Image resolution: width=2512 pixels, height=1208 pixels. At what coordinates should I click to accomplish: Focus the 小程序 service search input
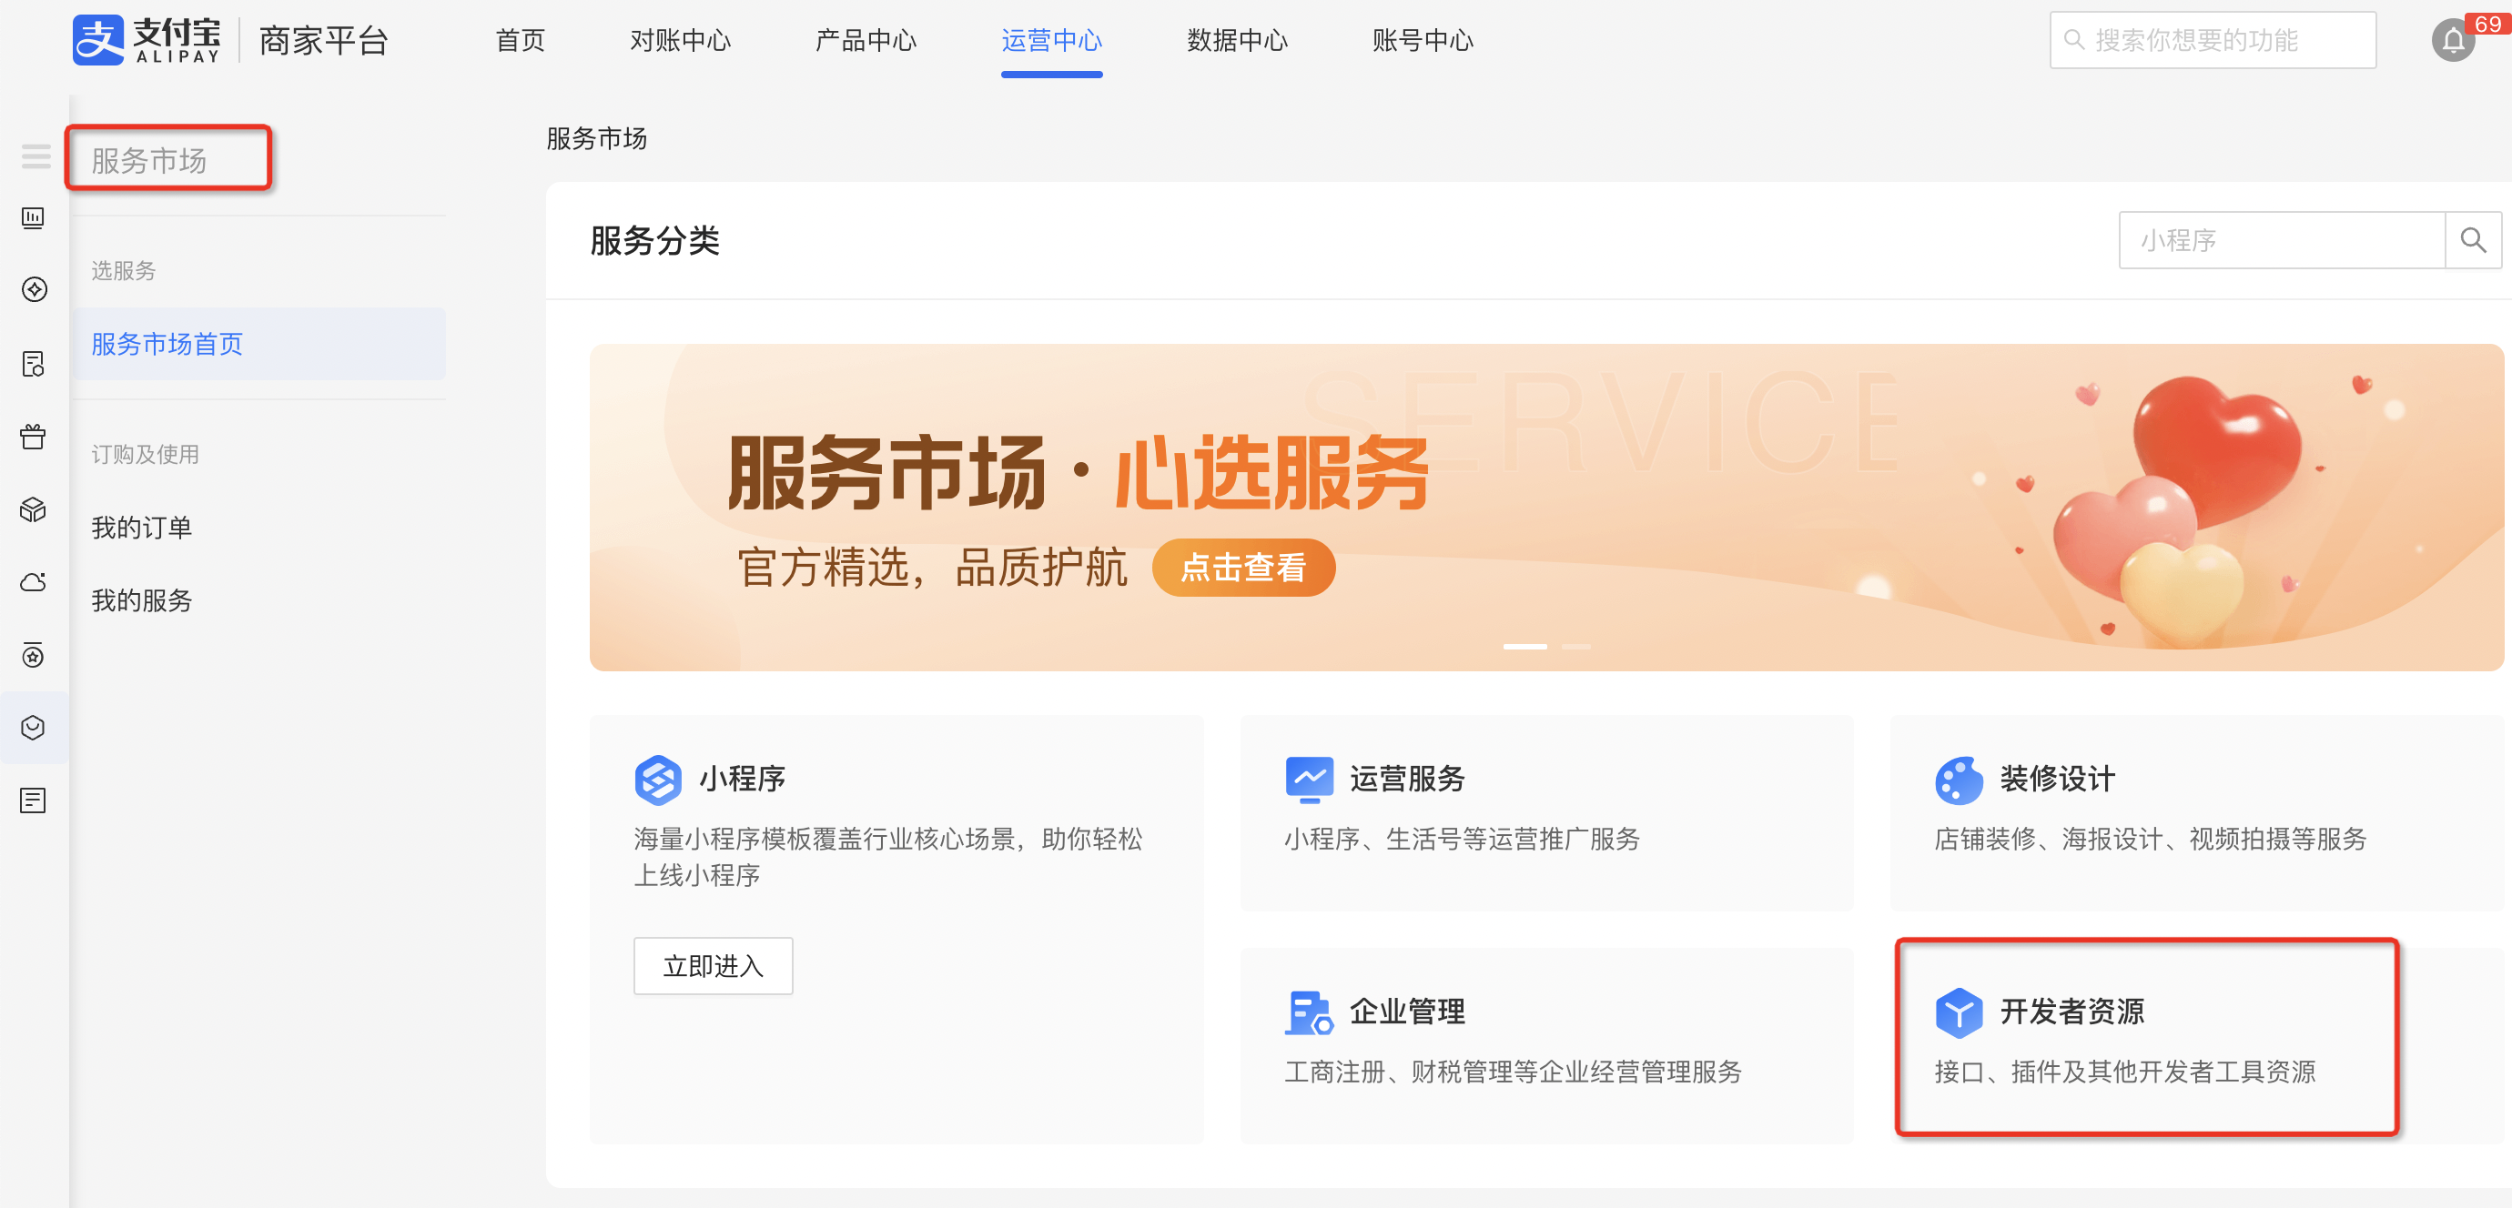[x=2282, y=240]
